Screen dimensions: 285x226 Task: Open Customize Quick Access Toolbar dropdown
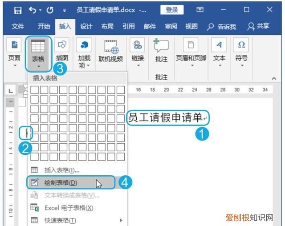tap(64, 11)
